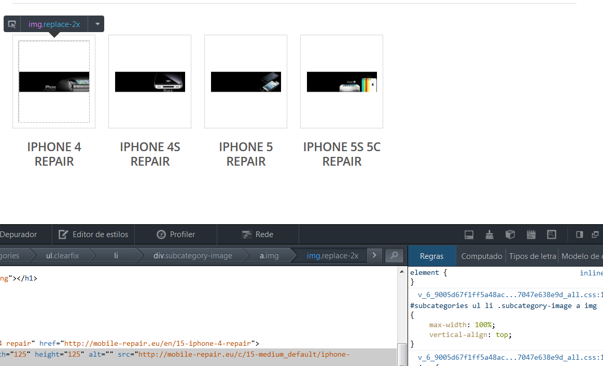Click the iphone-4-repair href attribute value

[x=157, y=343]
